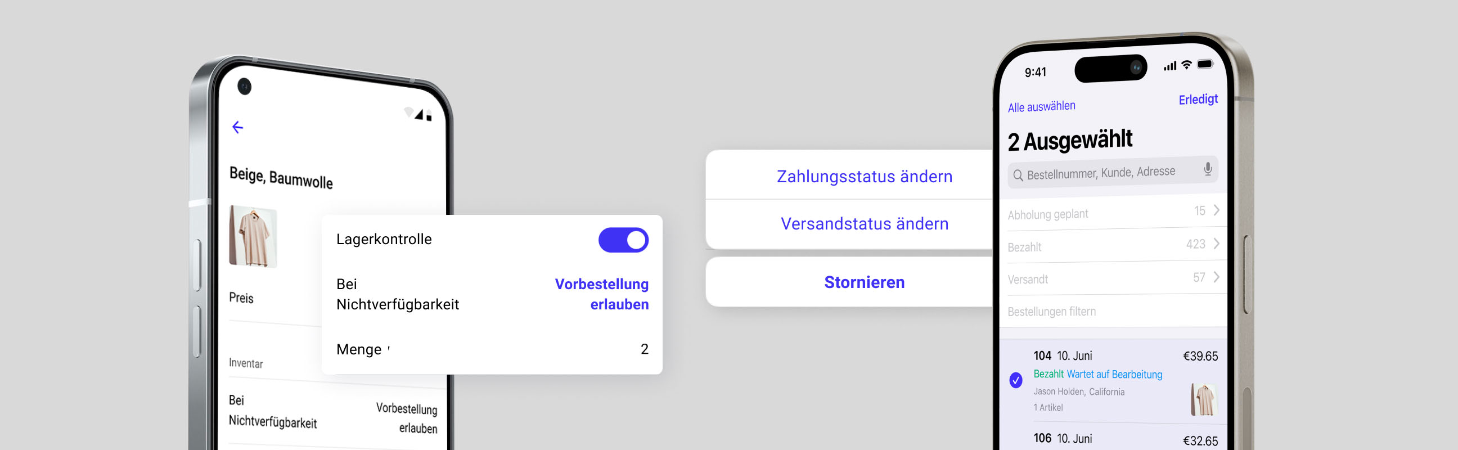
Task: Expand the Abholung geplant row chevron
Action: 1216,210
